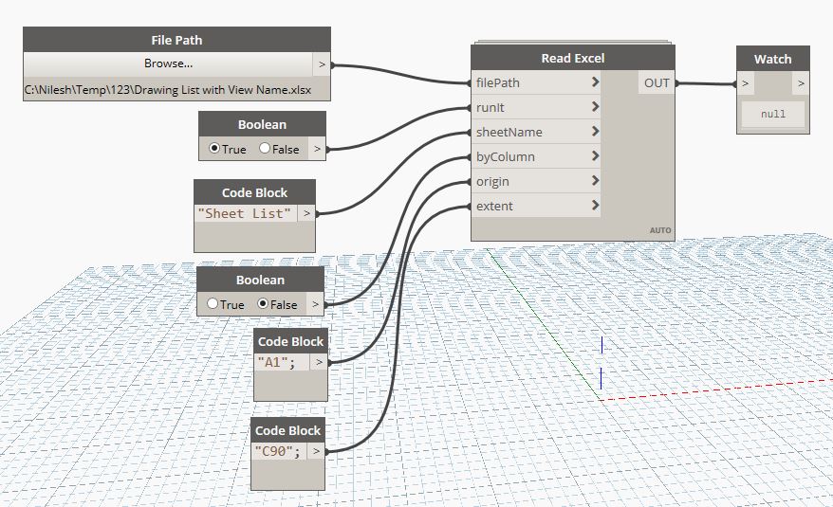
Task: Click File Path node output port
Action: click(x=322, y=64)
